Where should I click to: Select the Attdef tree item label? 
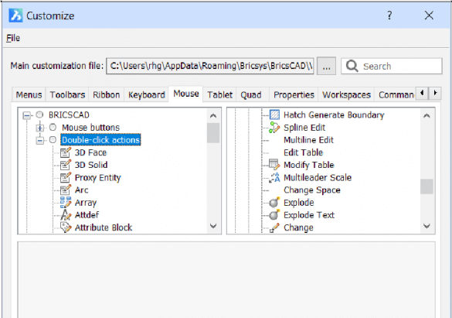87,215
